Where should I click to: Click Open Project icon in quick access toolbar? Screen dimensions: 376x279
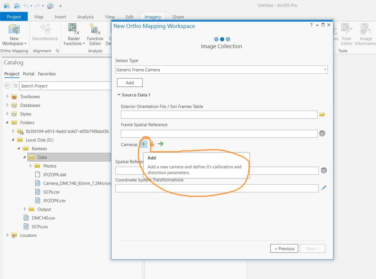(x=17, y=6)
